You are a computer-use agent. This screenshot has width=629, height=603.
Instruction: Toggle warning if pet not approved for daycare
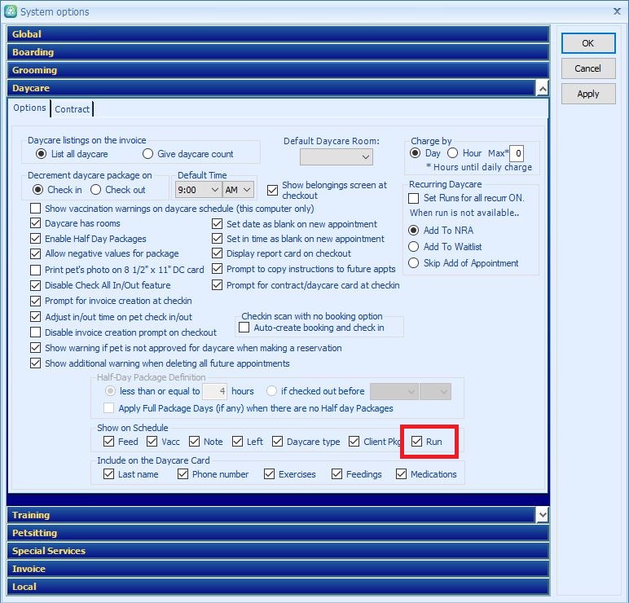tap(35, 348)
